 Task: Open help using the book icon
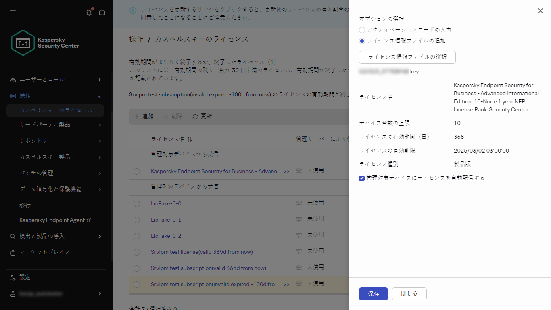[x=102, y=13]
